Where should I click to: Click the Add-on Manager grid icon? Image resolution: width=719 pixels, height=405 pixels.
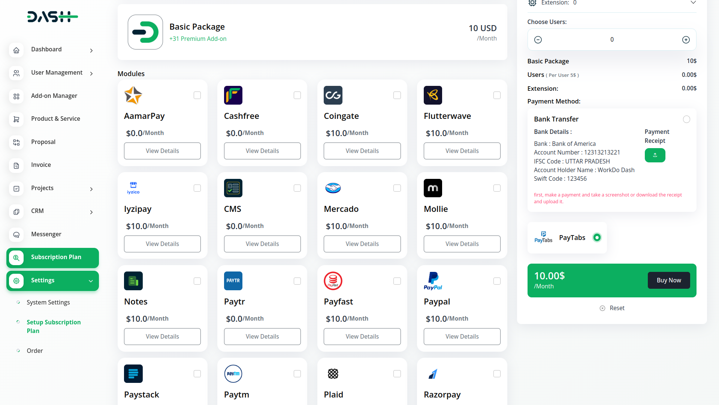[16, 96]
